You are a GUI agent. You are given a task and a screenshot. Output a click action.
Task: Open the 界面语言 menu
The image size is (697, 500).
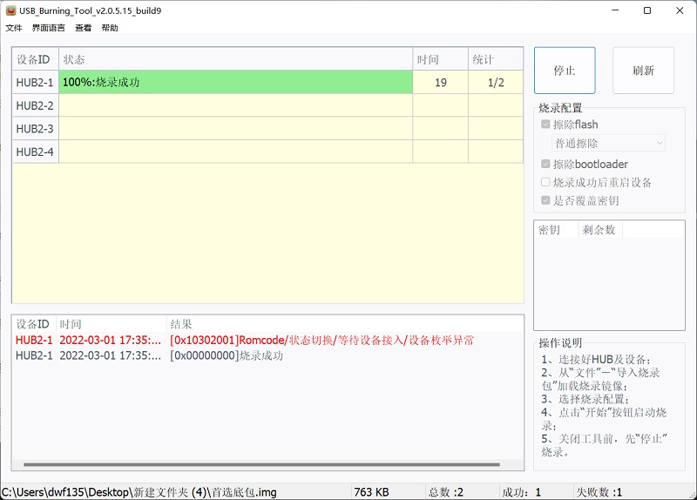pos(49,28)
